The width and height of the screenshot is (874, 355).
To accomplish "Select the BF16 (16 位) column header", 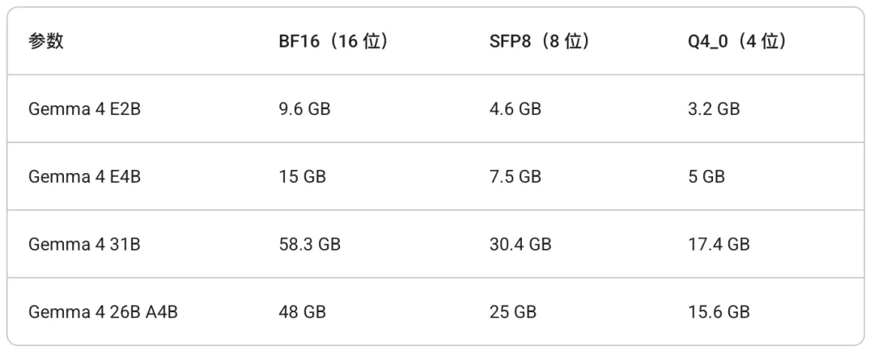I will 333,42.
